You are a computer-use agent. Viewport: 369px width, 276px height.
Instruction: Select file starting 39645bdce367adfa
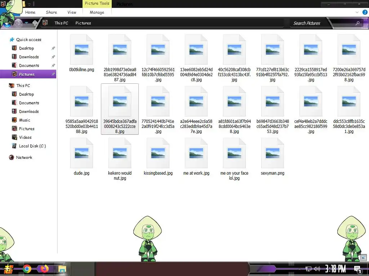click(x=120, y=109)
